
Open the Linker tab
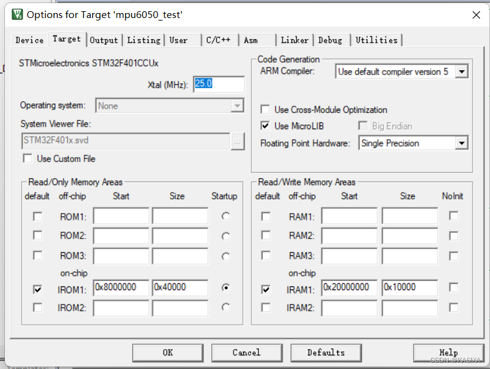[294, 40]
